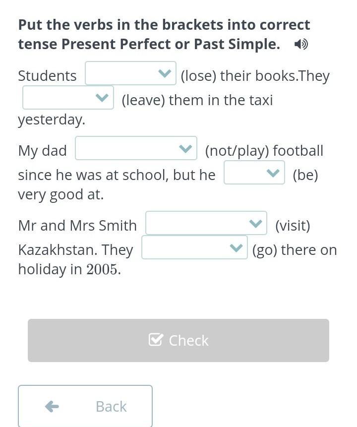Viewport: 357px width, 427px height.
Task: Click the "(lose)" verb hint text
Action: 198,76
